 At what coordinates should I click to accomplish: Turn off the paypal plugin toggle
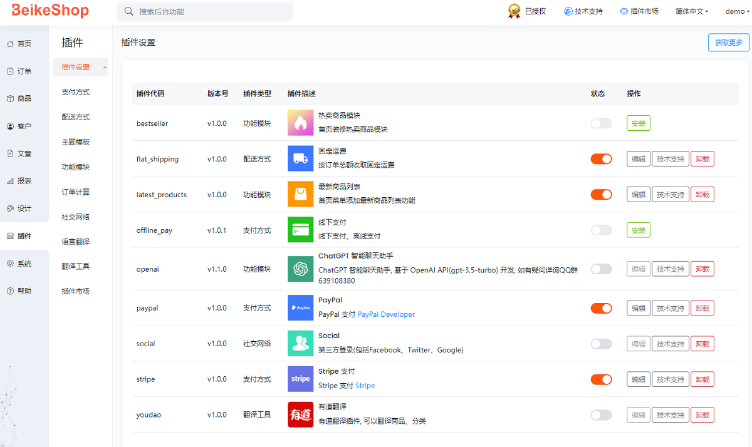601,308
